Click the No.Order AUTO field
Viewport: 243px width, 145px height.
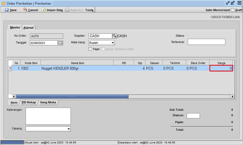click(46, 36)
